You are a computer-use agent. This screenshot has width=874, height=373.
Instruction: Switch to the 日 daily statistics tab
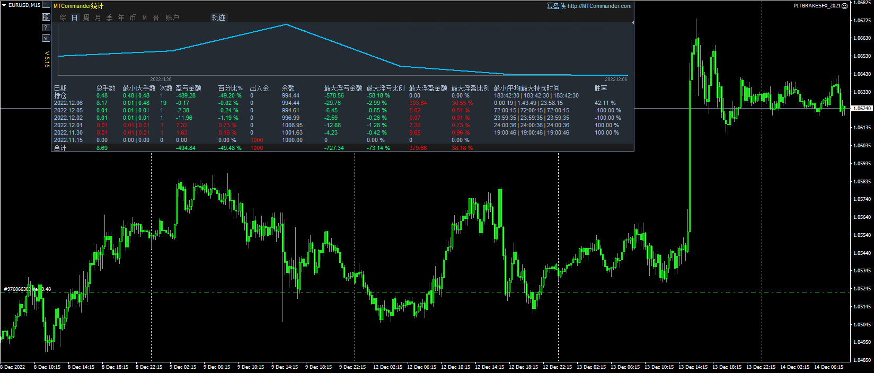pyautogui.click(x=75, y=17)
